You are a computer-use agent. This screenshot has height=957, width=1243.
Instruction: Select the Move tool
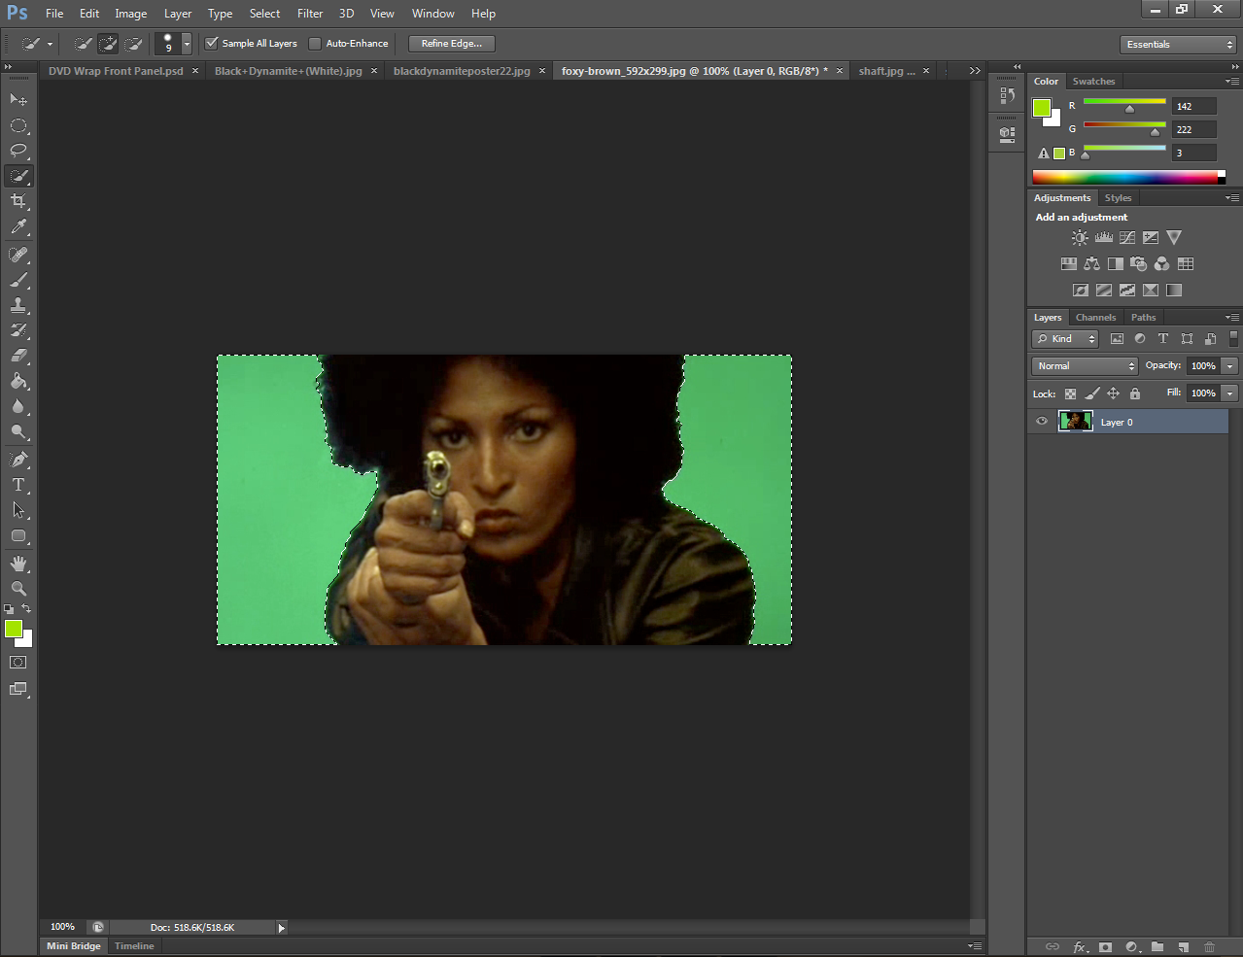click(x=18, y=99)
